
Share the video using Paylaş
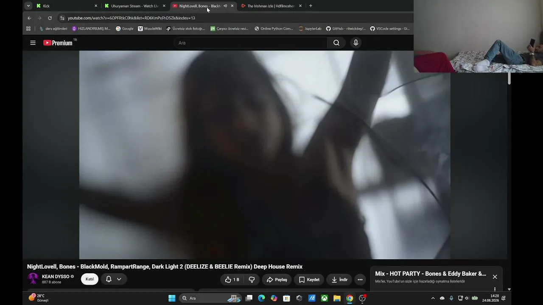(x=277, y=280)
